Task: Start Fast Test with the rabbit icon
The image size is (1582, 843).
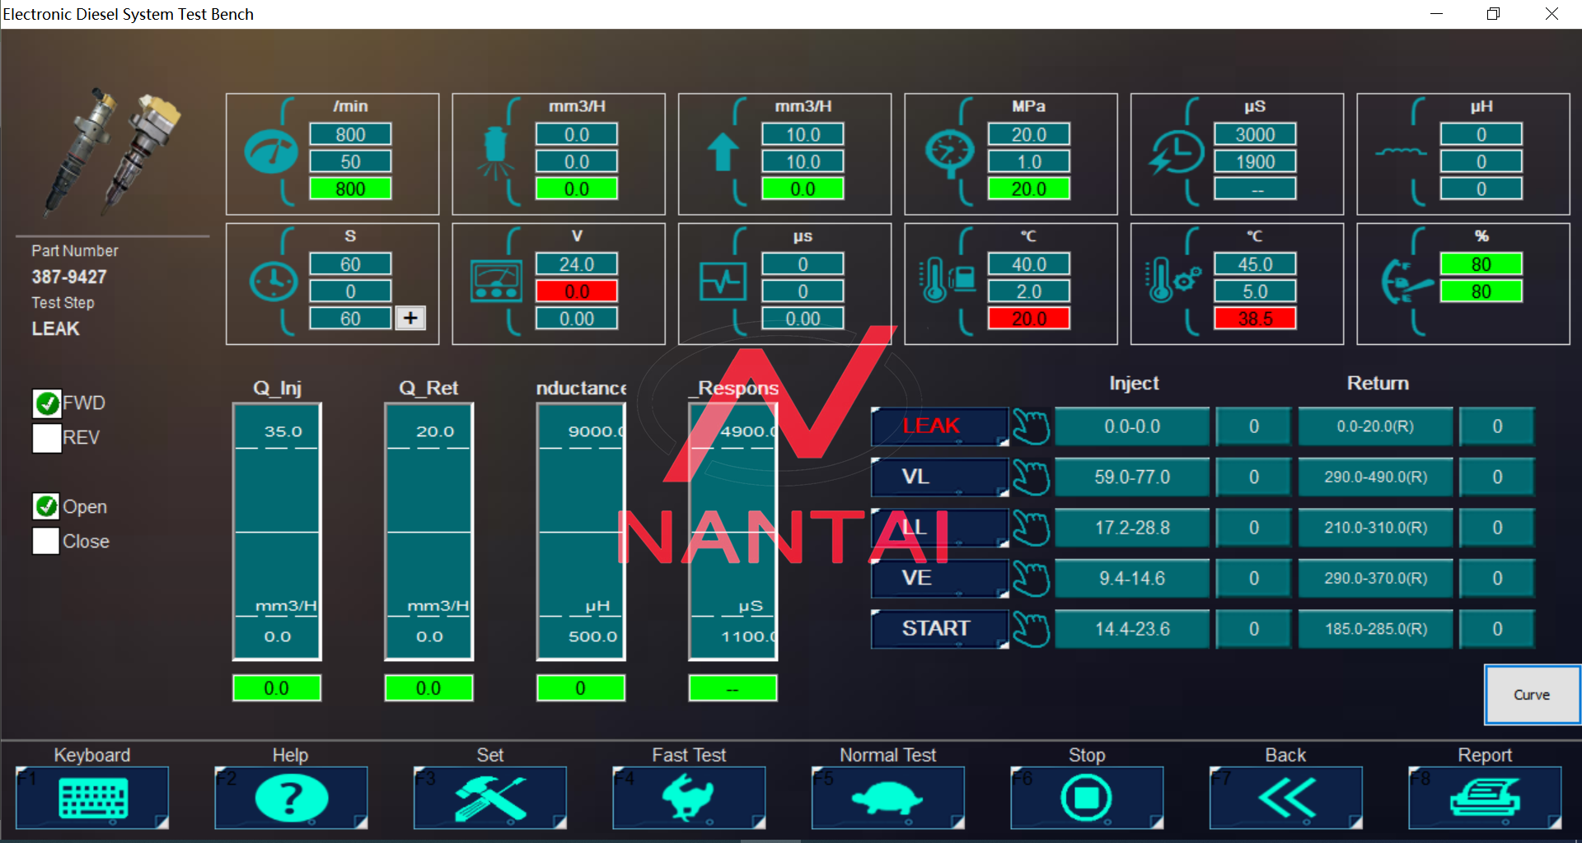Action: [689, 797]
